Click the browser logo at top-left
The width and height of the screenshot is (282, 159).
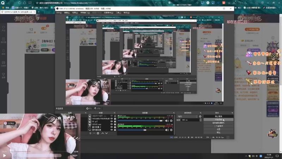(3, 3)
